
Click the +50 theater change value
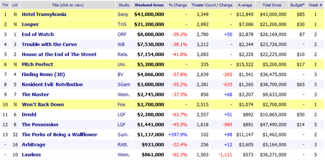pyautogui.click(x=228, y=35)
